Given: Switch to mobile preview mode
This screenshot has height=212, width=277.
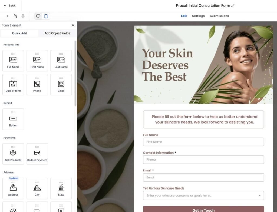Looking at the screenshot, I should click(x=46, y=16).
